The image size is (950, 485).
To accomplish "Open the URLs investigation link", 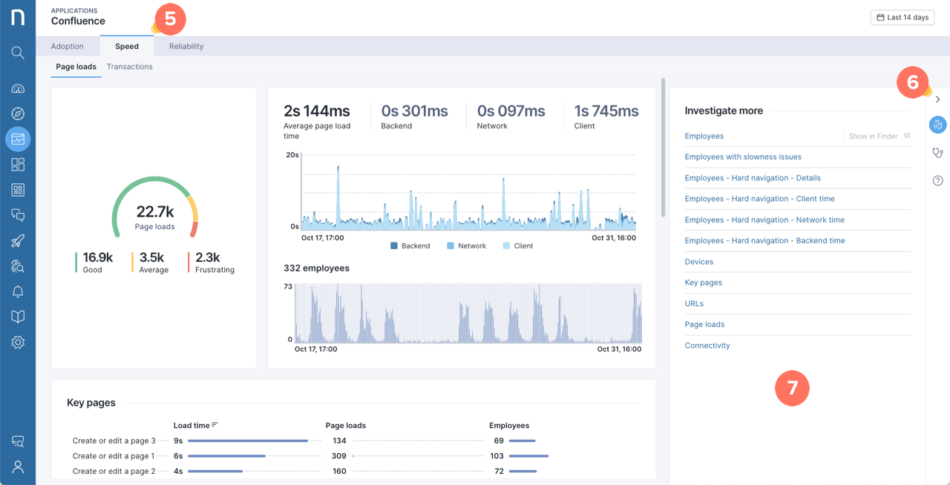I will click(x=694, y=303).
